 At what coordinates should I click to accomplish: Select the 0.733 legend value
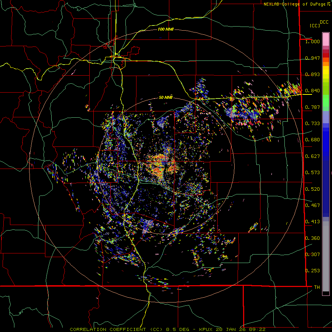(312, 124)
